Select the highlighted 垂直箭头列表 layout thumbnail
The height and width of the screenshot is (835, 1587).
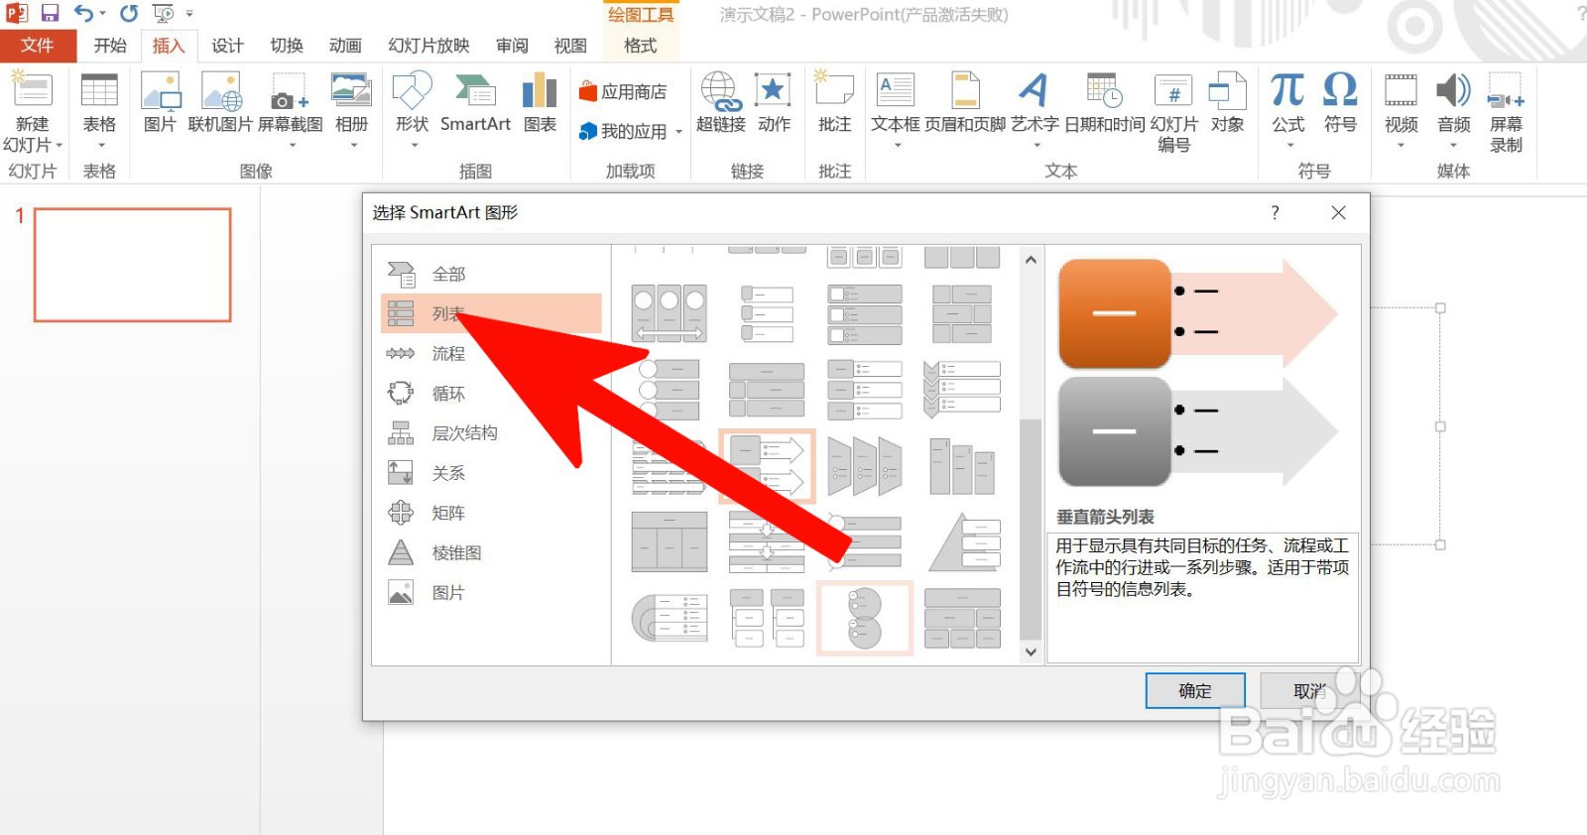[767, 466]
